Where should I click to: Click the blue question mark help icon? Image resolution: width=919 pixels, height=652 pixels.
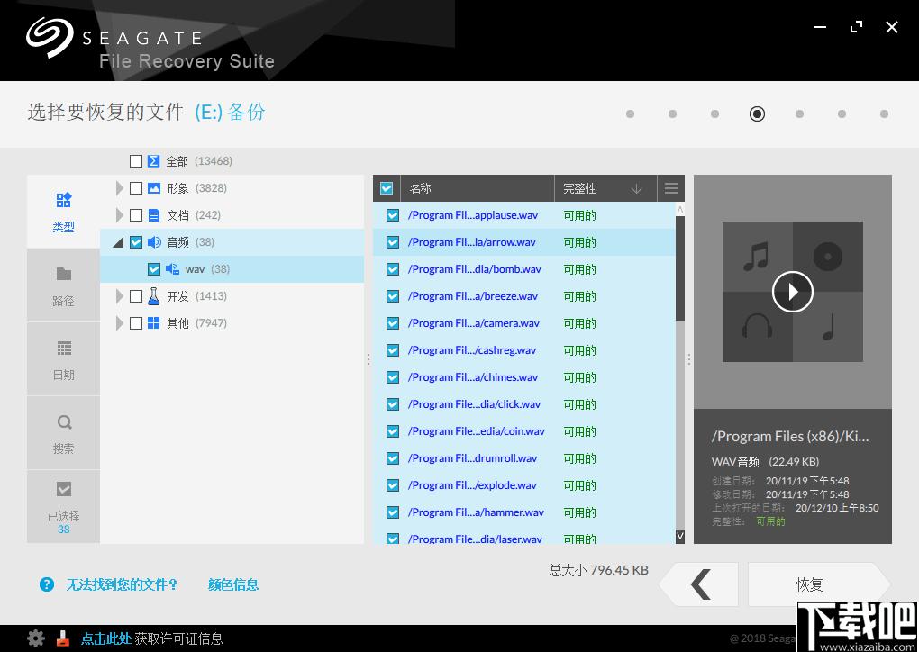tap(47, 584)
